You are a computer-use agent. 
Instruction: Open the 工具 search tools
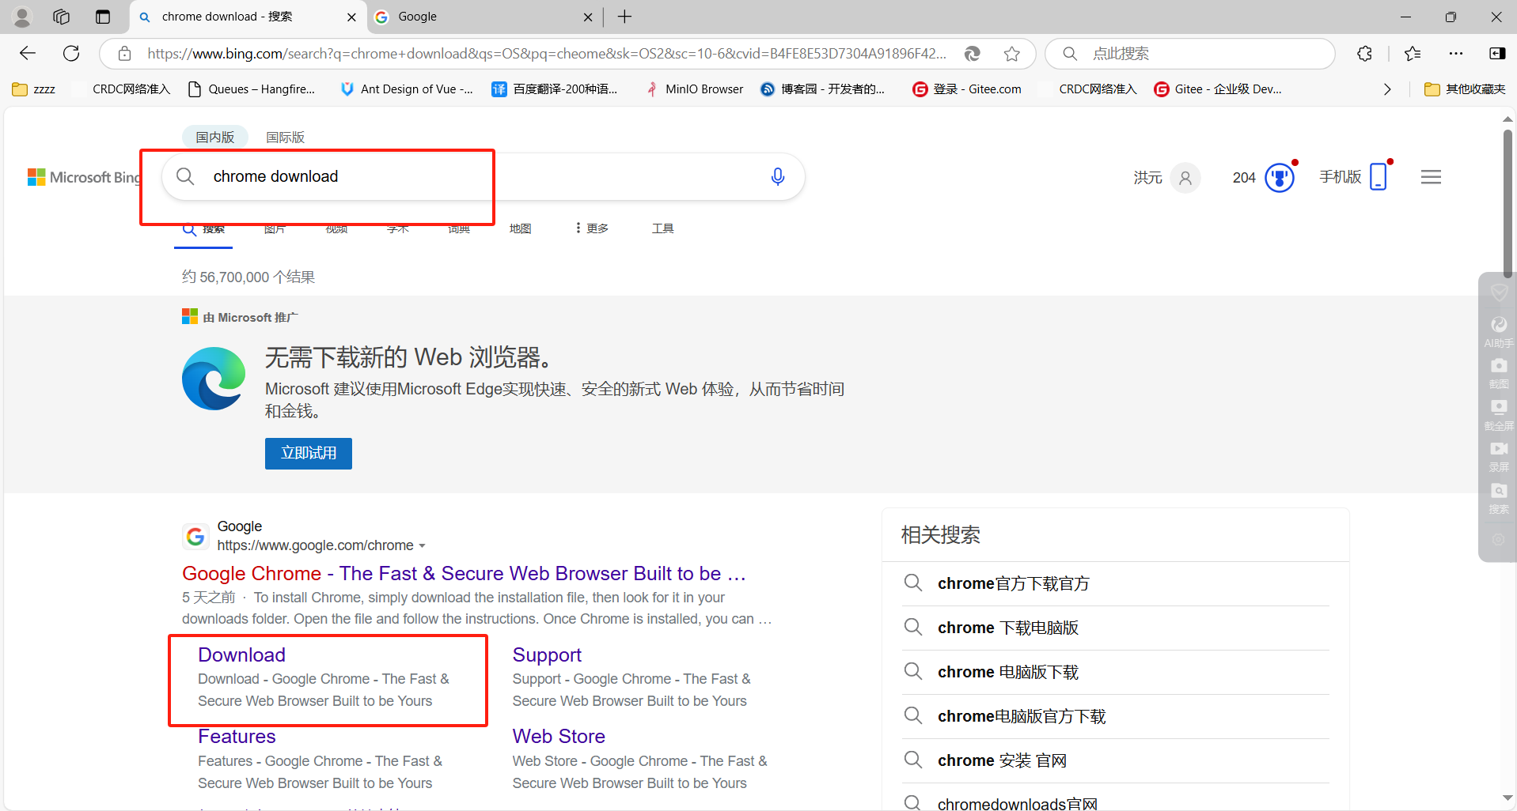click(662, 228)
